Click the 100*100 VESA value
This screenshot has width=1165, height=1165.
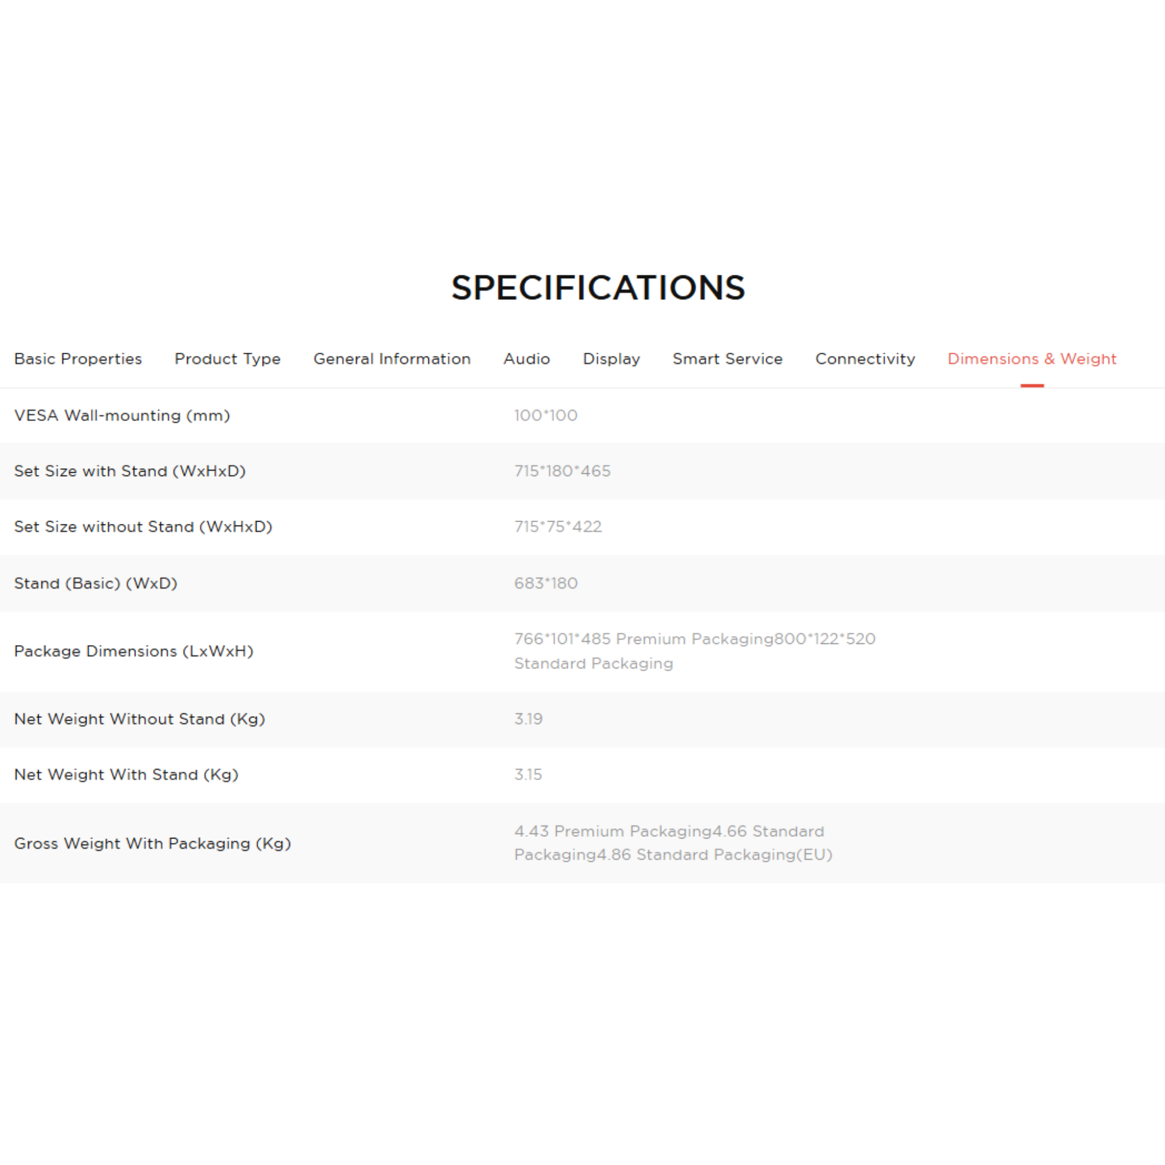coord(545,415)
